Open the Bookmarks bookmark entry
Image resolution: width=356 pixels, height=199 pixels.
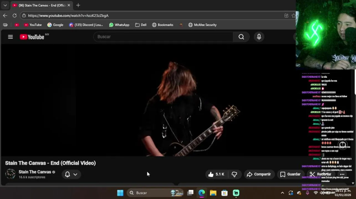point(163,25)
